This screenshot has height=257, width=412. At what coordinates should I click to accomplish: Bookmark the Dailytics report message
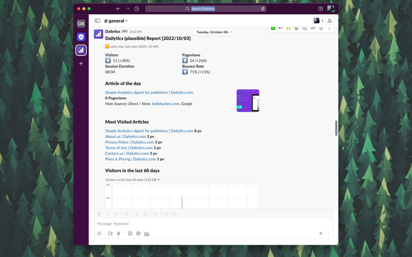click(321, 28)
